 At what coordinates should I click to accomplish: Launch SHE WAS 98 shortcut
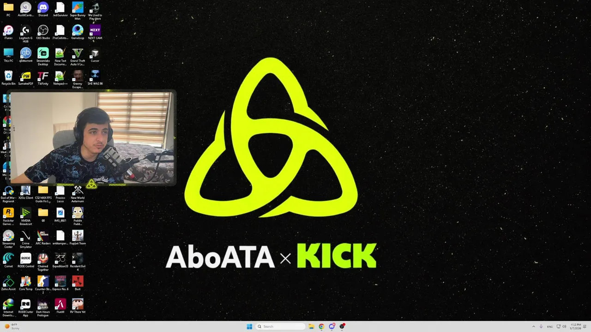95,77
